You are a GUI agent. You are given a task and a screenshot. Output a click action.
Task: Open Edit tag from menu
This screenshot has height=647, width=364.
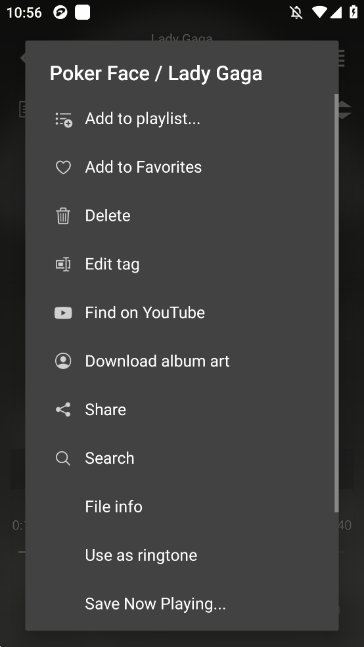click(182, 264)
